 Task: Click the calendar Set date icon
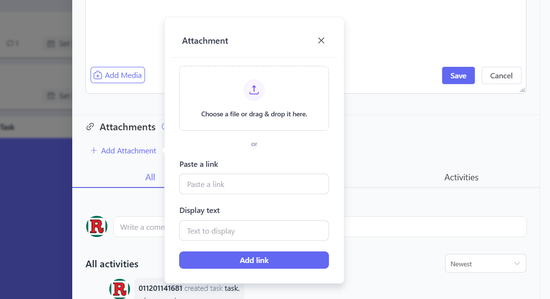click(x=51, y=44)
